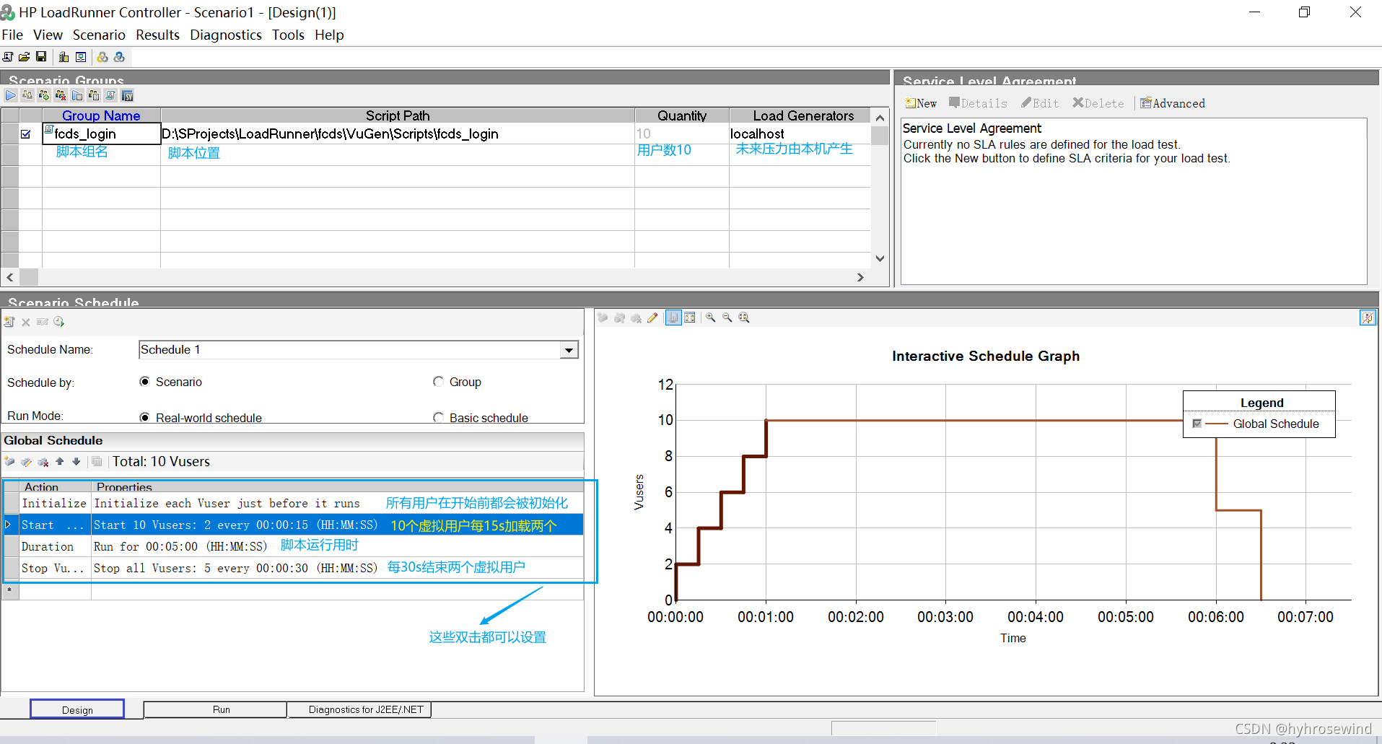Image resolution: width=1382 pixels, height=744 pixels.
Task: Select Basic schedule run mode
Action: tap(438, 418)
